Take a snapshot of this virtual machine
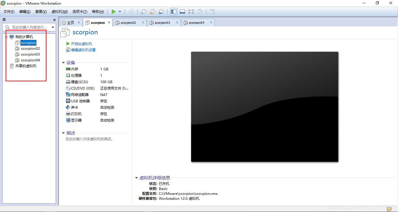 tap(144, 12)
